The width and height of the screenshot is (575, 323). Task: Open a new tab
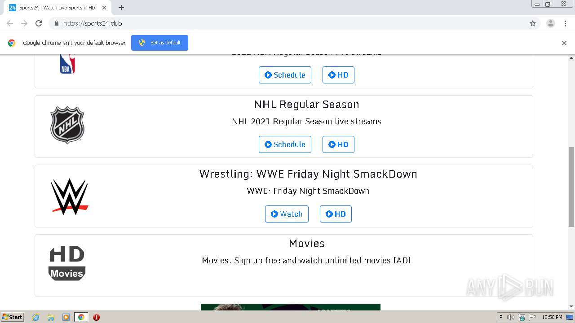(121, 8)
